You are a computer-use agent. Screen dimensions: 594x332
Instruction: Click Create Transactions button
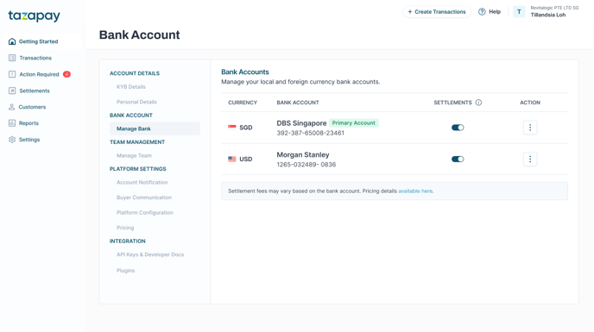click(x=436, y=12)
